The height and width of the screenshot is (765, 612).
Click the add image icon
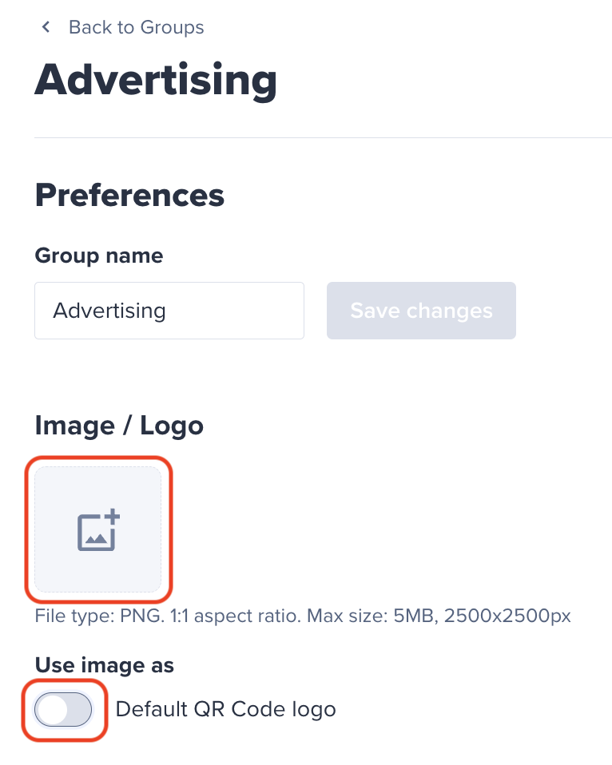pos(98,530)
